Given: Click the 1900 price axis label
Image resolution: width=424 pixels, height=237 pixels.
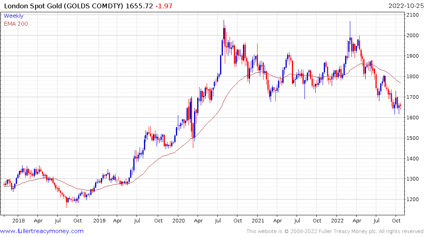Looking at the screenshot, I should [x=413, y=56].
